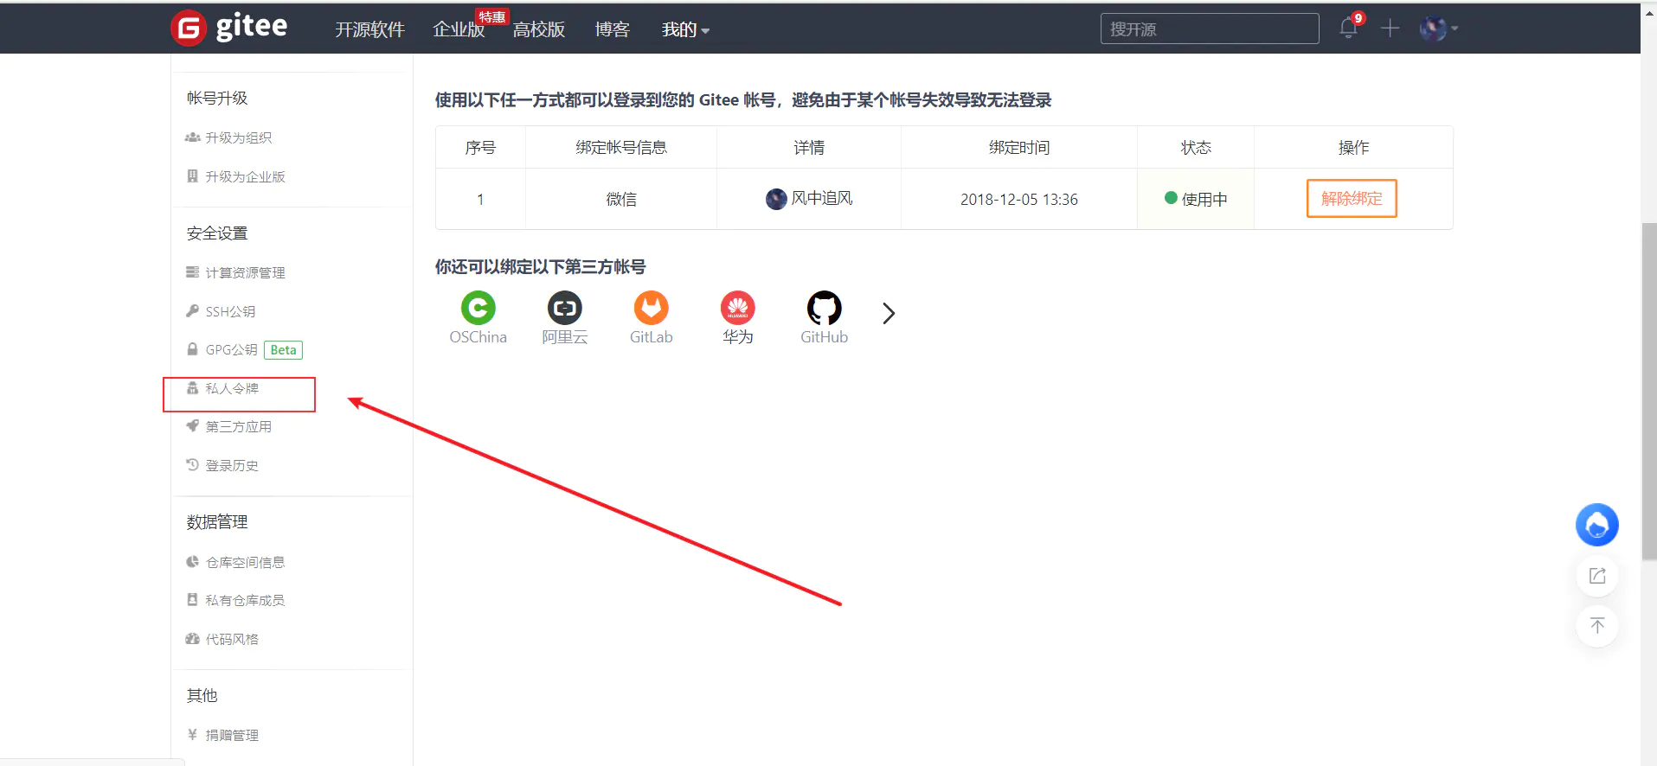Click the back-to-top arrow icon
This screenshot has width=1657, height=766.
pos(1596,626)
